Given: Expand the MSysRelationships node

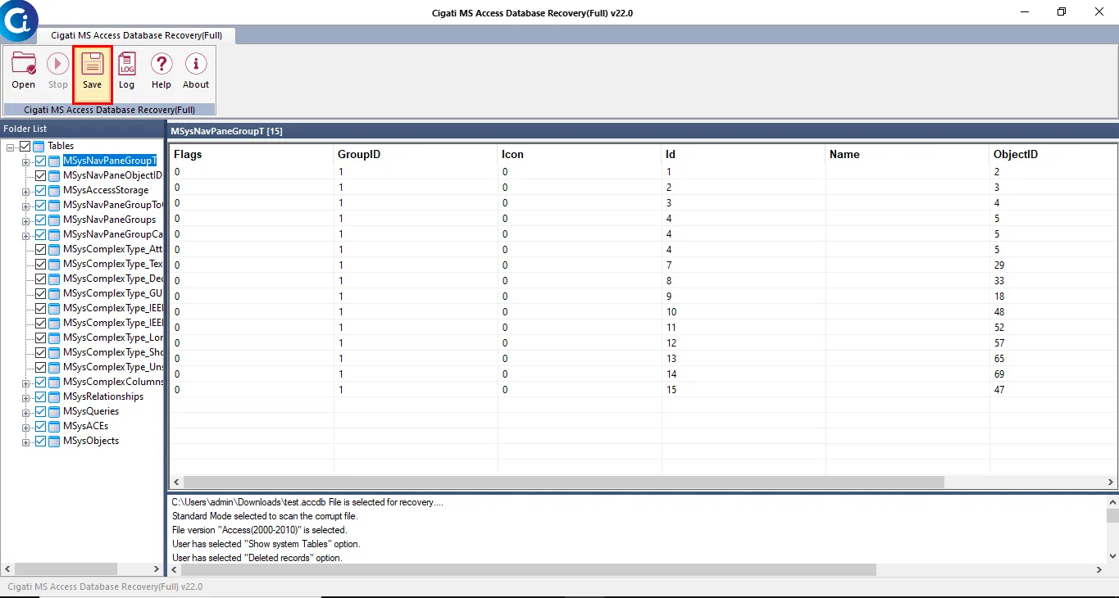Looking at the screenshot, I should (26, 397).
